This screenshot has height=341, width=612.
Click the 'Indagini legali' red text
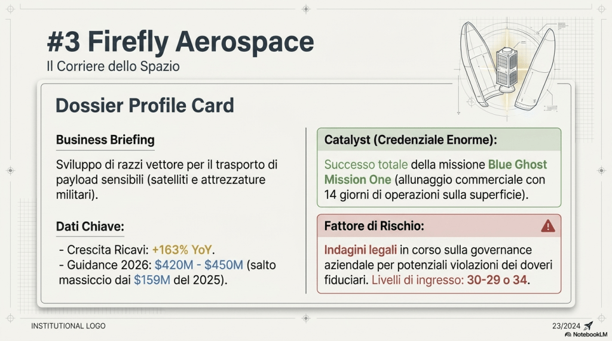[x=360, y=250]
